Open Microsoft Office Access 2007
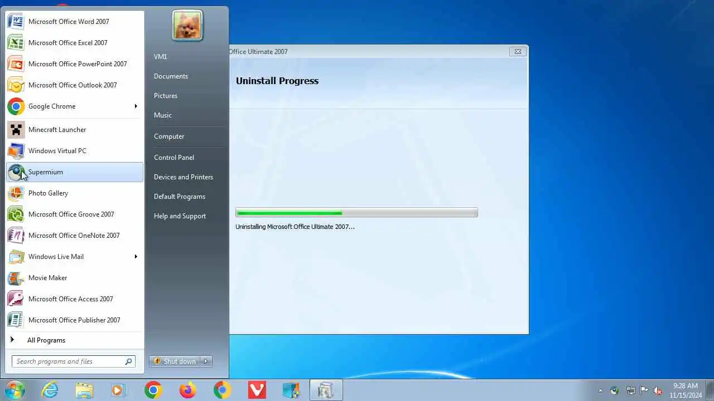Screen dimensions: 714x401 (x=74, y=299)
